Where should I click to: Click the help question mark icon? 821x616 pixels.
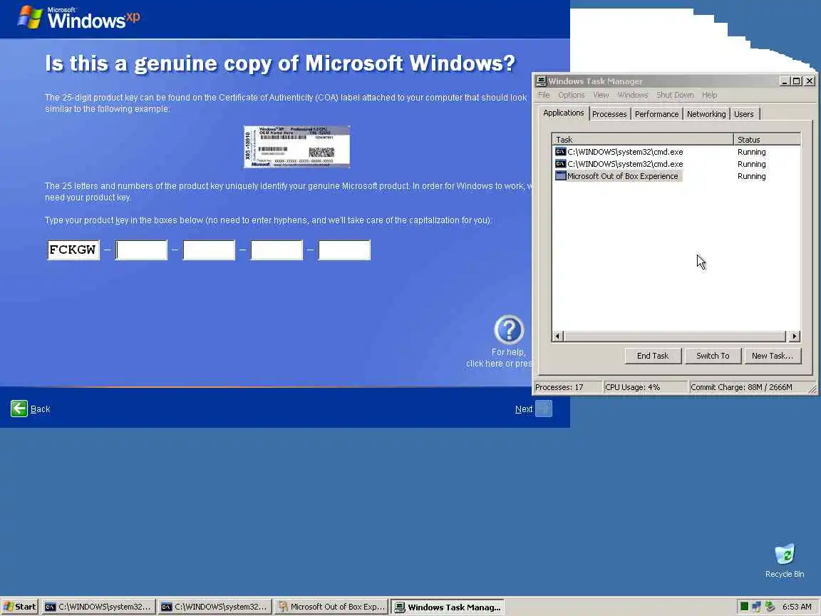[508, 329]
